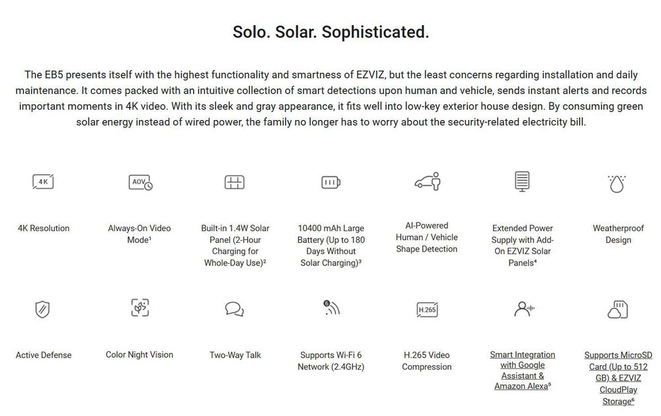
Task: Click the extended power supply panel icon
Action: coord(522,182)
